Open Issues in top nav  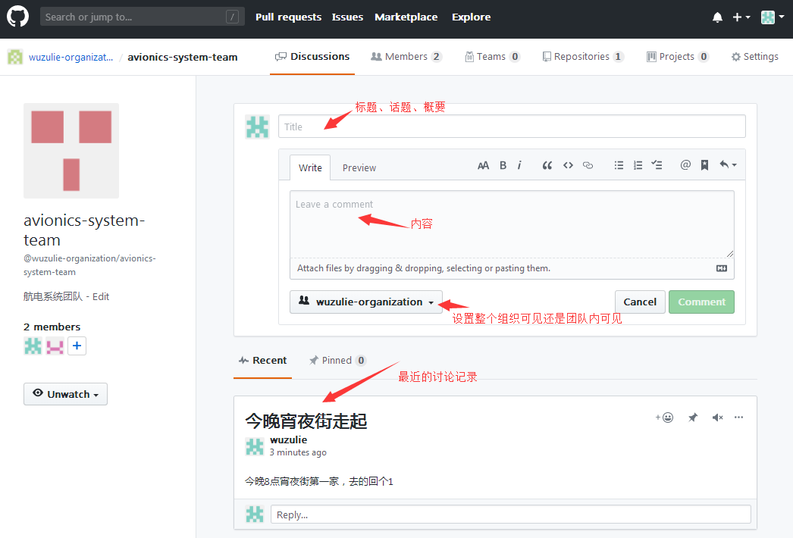[347, 17]
